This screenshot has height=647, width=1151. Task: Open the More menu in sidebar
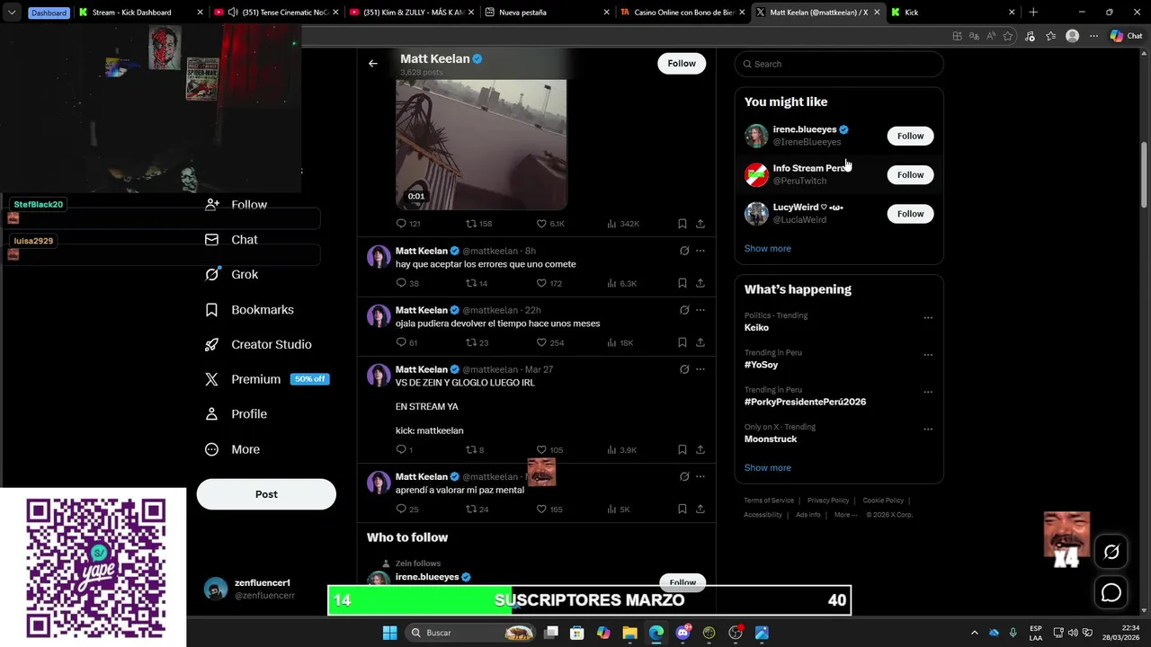(232, 449)
